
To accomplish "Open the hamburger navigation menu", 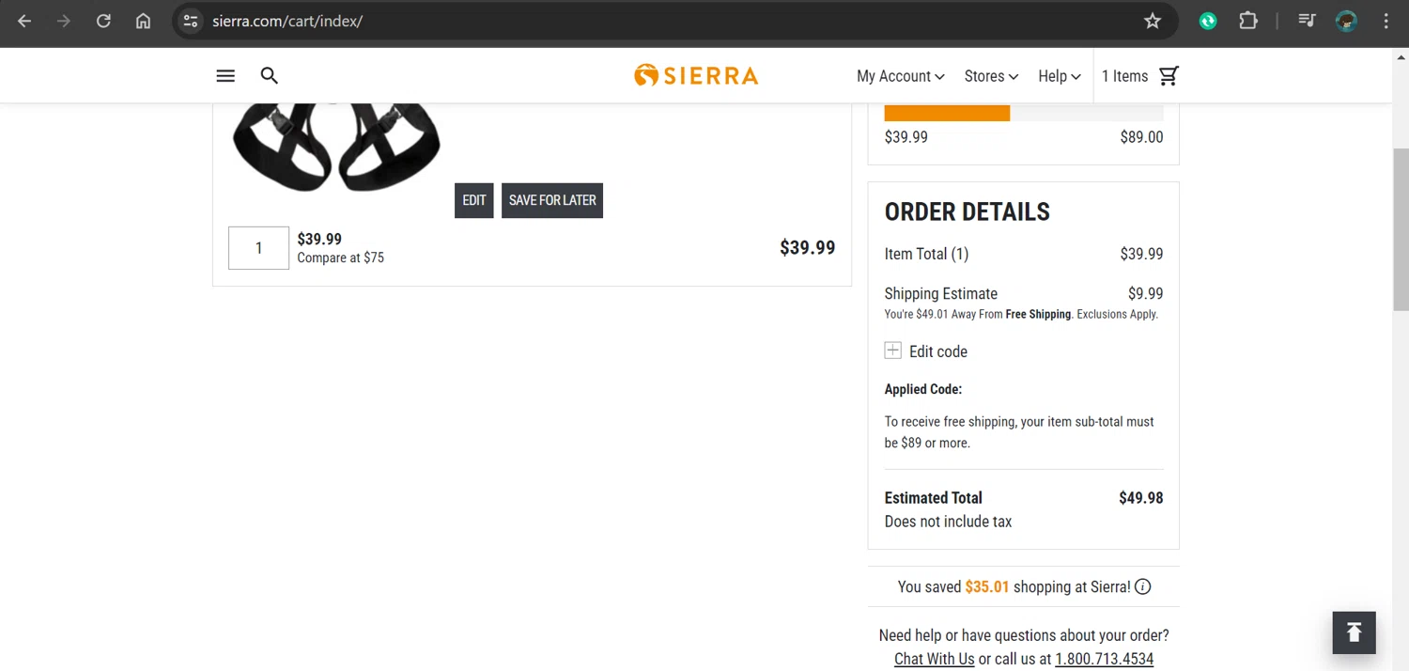I will pyautogui.click(x=225, y=76).
